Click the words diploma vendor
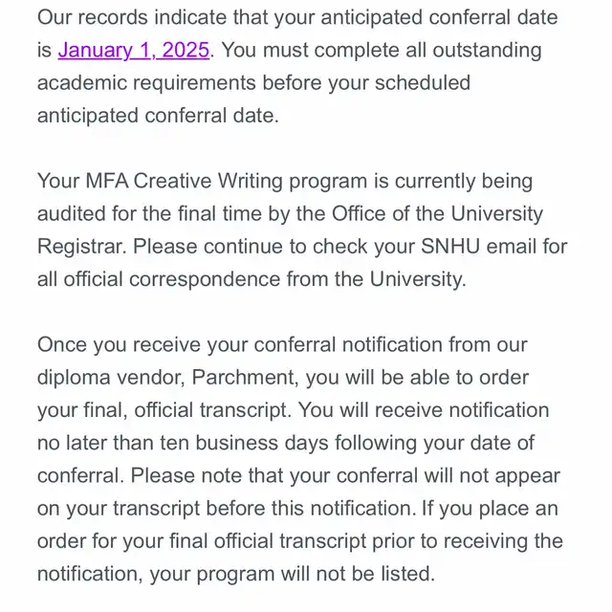Image resolution: width=612 pixels, height=612 pixels. point(111,378)
